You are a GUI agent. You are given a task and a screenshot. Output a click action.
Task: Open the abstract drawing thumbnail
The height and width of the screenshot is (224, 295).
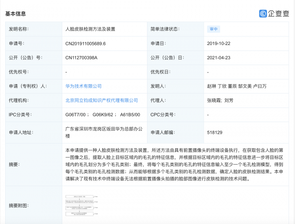coord(81,205)
